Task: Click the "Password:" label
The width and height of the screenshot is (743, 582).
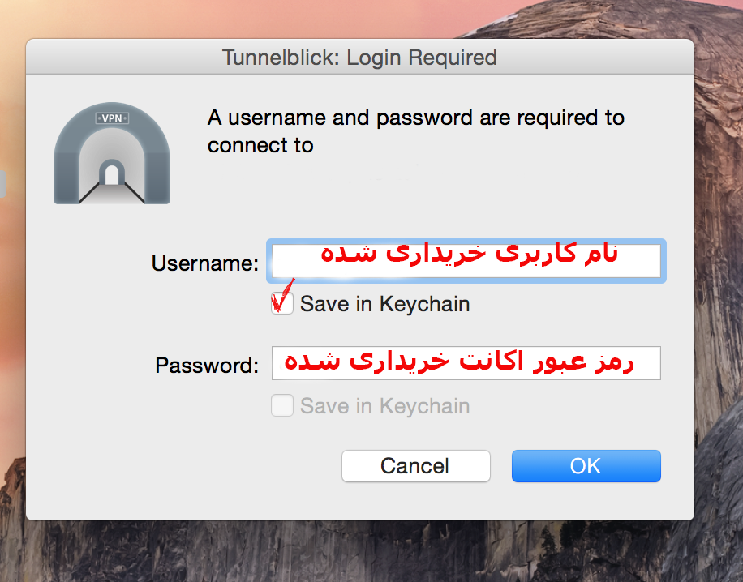Action: pyautogui.click(x=206, y=366)
